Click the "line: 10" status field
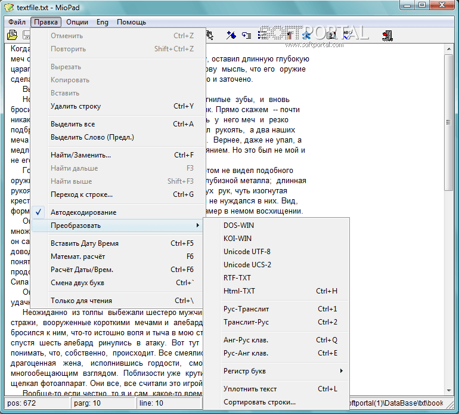 169,403
